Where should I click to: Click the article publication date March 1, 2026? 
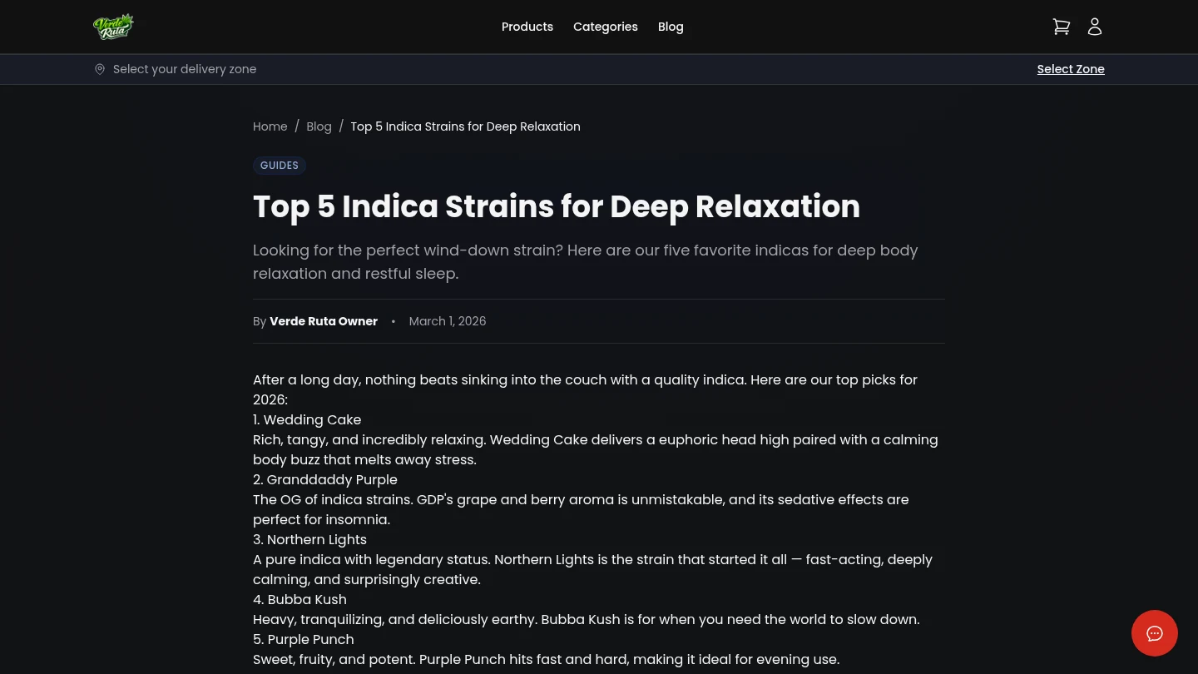pyautogui.click(x=448, y=321)
